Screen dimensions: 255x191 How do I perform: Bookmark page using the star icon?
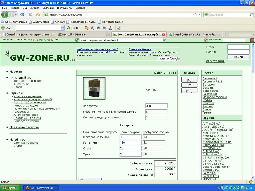pyautogui.click(x=195, y=15)
